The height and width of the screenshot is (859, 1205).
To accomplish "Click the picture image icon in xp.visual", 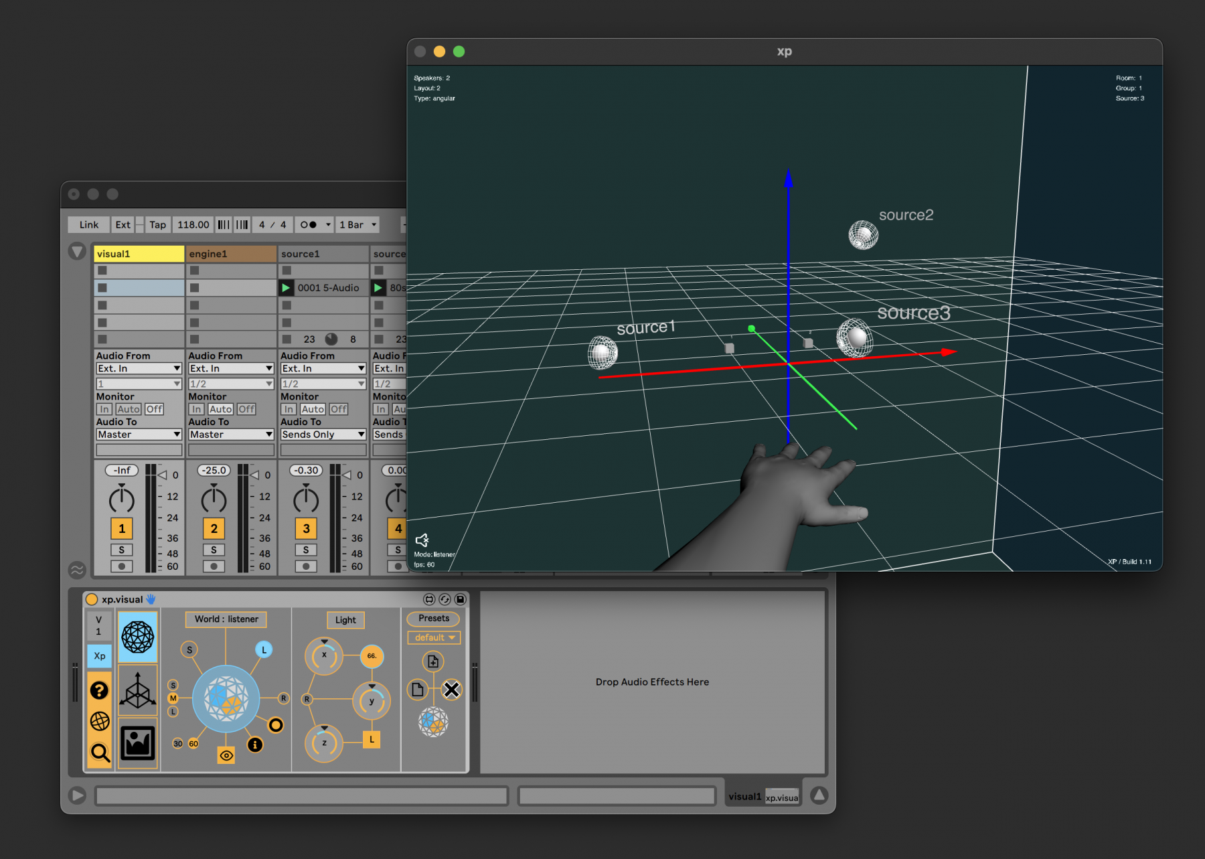I will 137,743.
